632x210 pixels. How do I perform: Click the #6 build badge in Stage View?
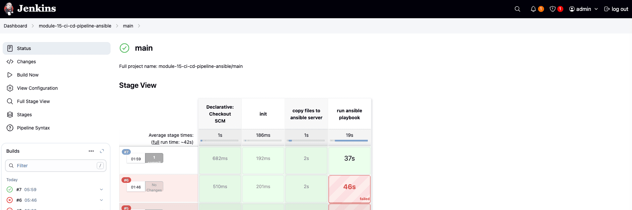[x=126, y=180]
